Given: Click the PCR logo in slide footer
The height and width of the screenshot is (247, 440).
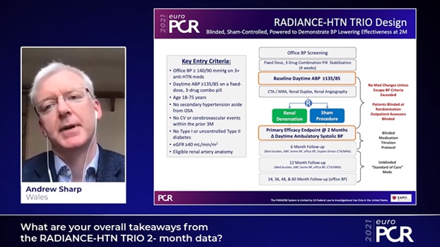Looking at the screenshot, I should (165, 198).
